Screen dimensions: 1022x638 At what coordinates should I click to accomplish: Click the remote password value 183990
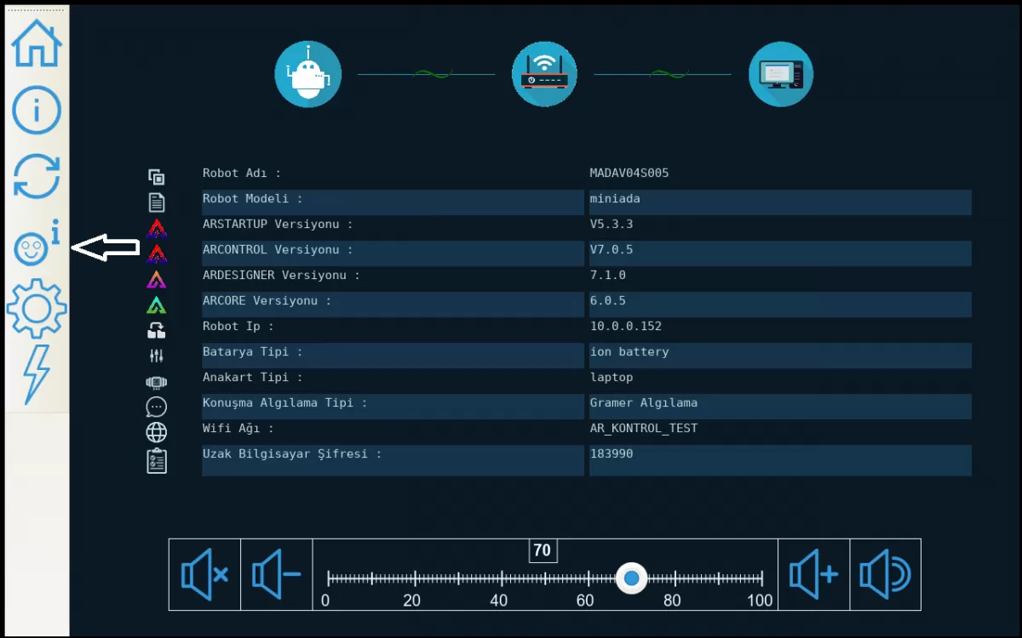click(779, 459)
